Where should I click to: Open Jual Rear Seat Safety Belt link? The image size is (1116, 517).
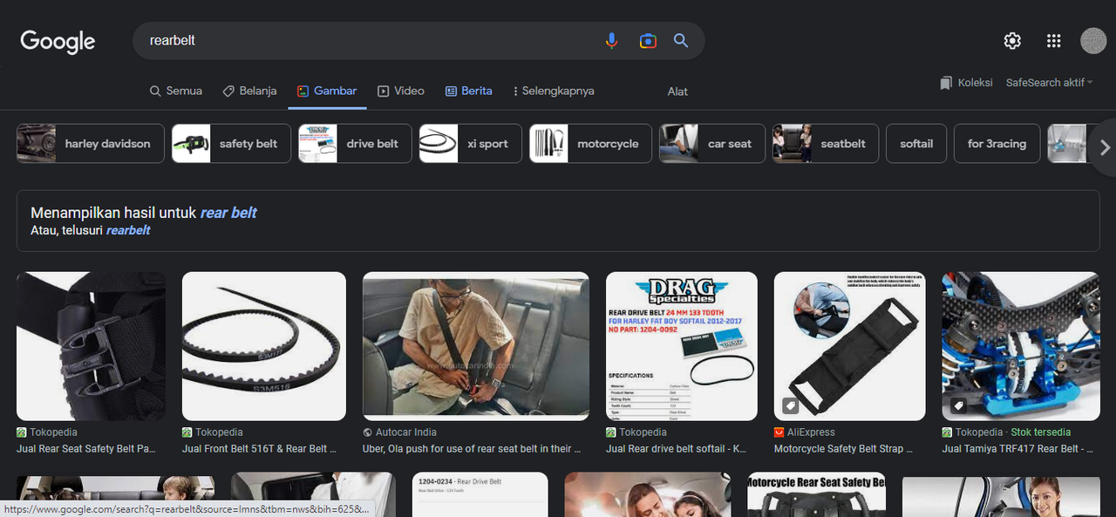86,449
